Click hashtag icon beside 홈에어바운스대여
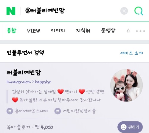 (10, 111)
